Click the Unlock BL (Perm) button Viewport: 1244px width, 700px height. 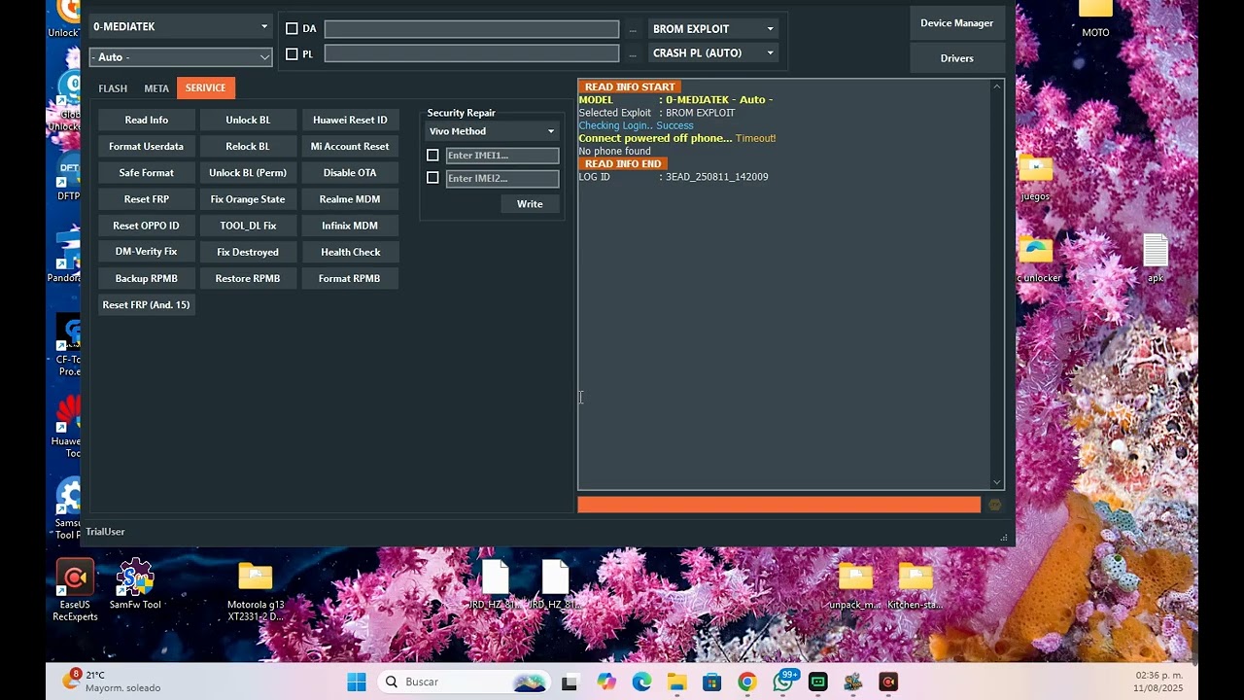(x=248, y=172)
